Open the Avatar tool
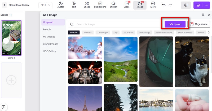This screenshot has width=212, height=111. tap(61, 5)
